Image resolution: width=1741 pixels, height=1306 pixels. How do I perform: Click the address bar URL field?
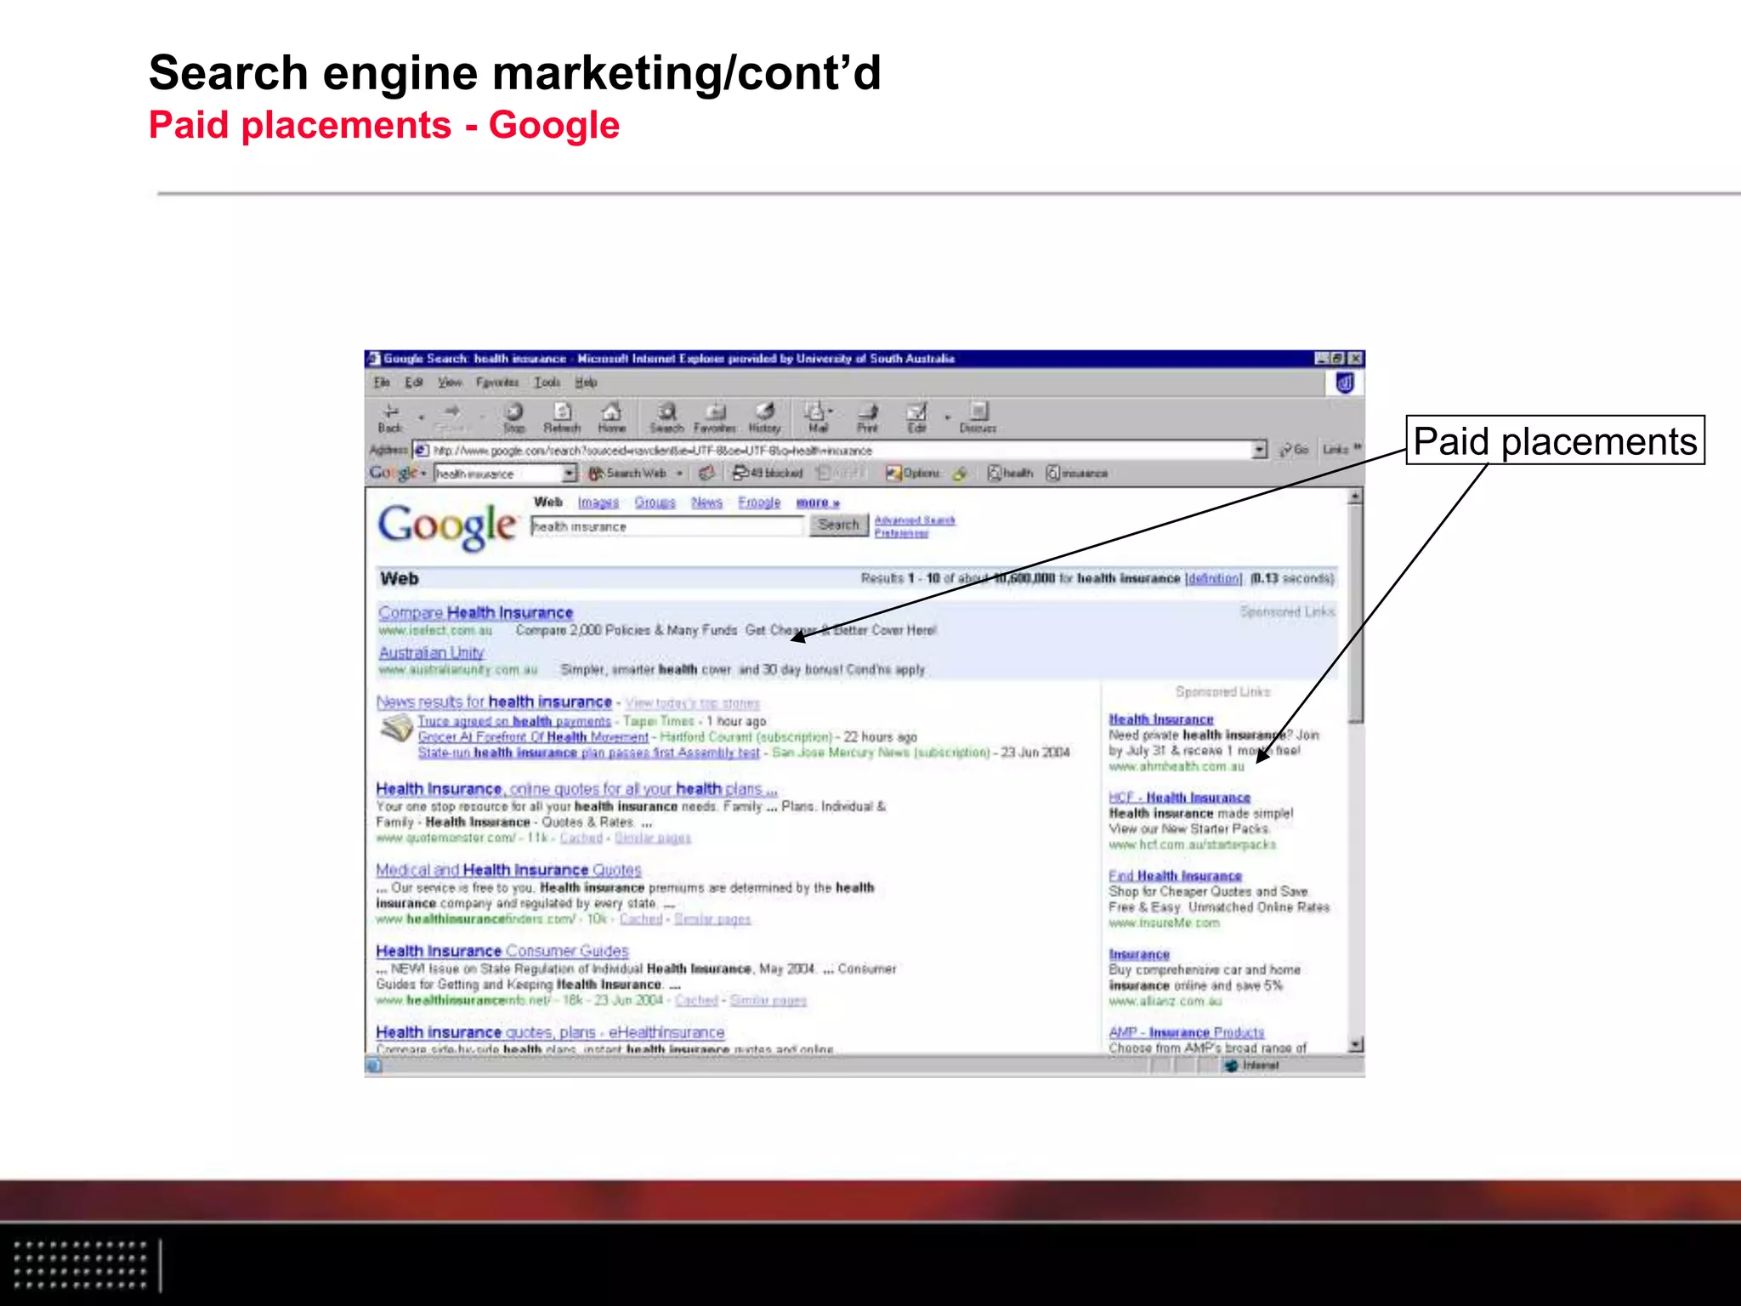pos(841,450)
